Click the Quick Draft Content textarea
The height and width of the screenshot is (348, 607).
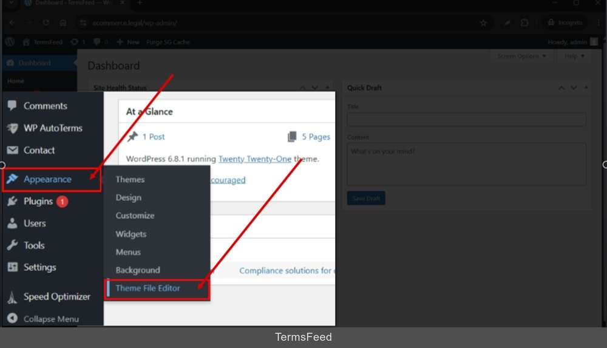[466, 163]
